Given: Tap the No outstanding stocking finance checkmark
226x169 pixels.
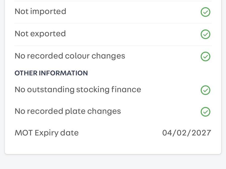Looking at the screenshot, I should tap(205, 90).
